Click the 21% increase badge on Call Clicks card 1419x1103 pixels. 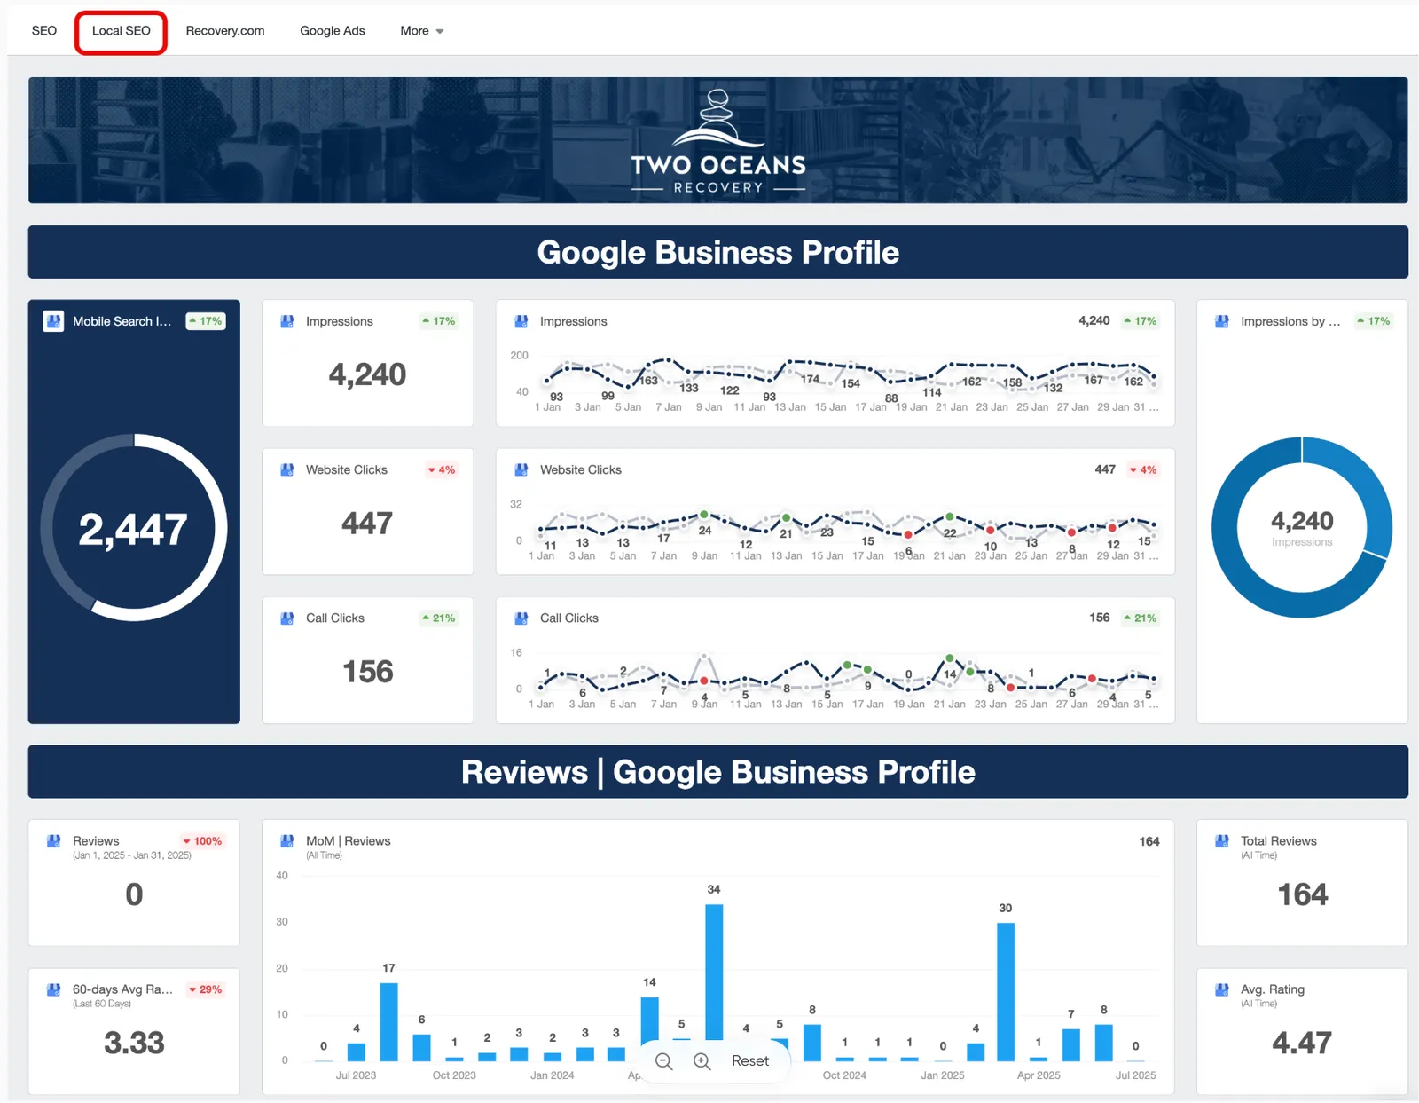click(x=439, y=618)
